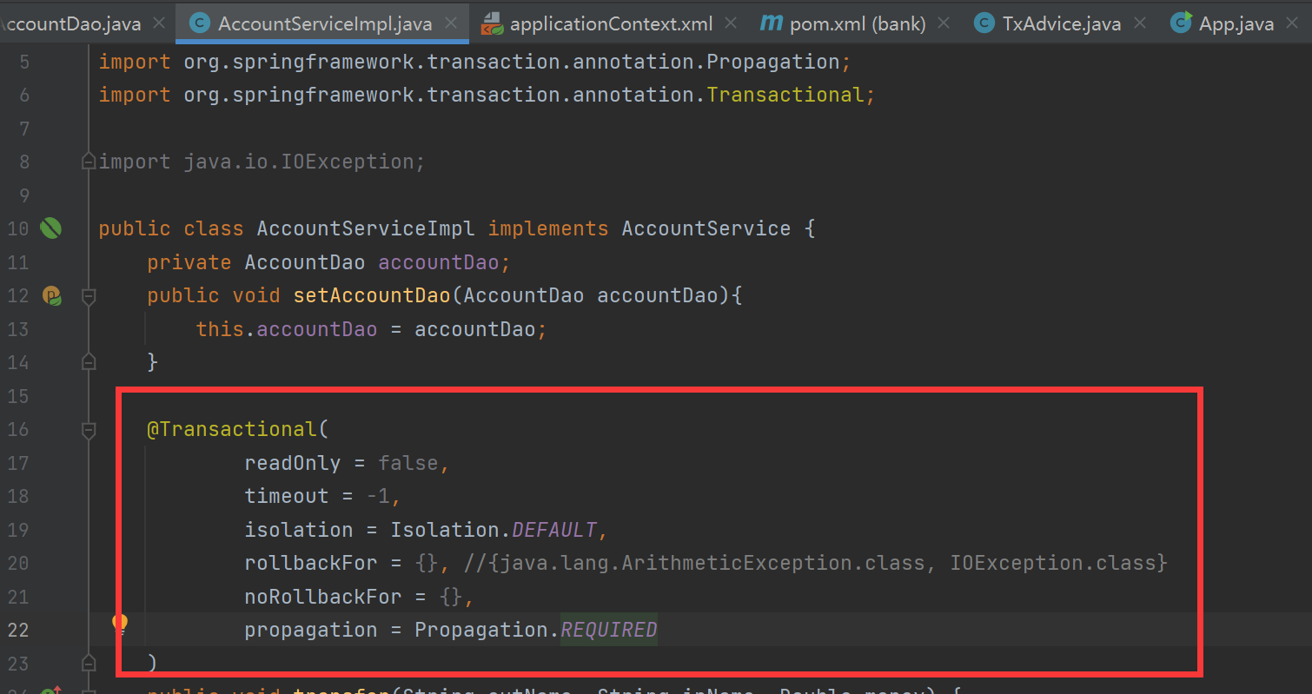Collapse the @Transactional annotation fold at line 16
Image resolution: width=1312 pixels, height=694 pixels.
coord(88,429)
